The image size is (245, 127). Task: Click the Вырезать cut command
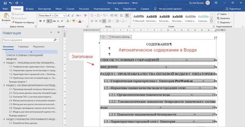18,14
